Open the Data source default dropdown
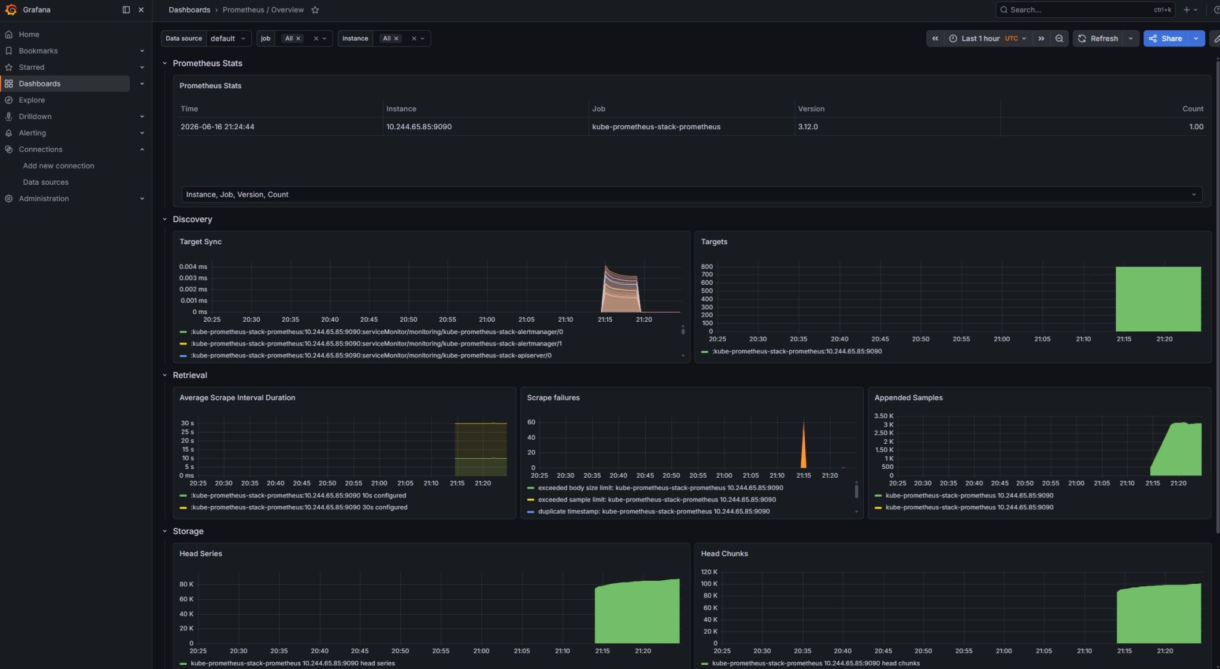Viewport: 1220px width, 669px height. click(229, 38)
